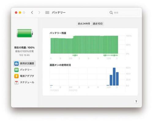Click the schedule calendar icon

[x=17, y=82]
